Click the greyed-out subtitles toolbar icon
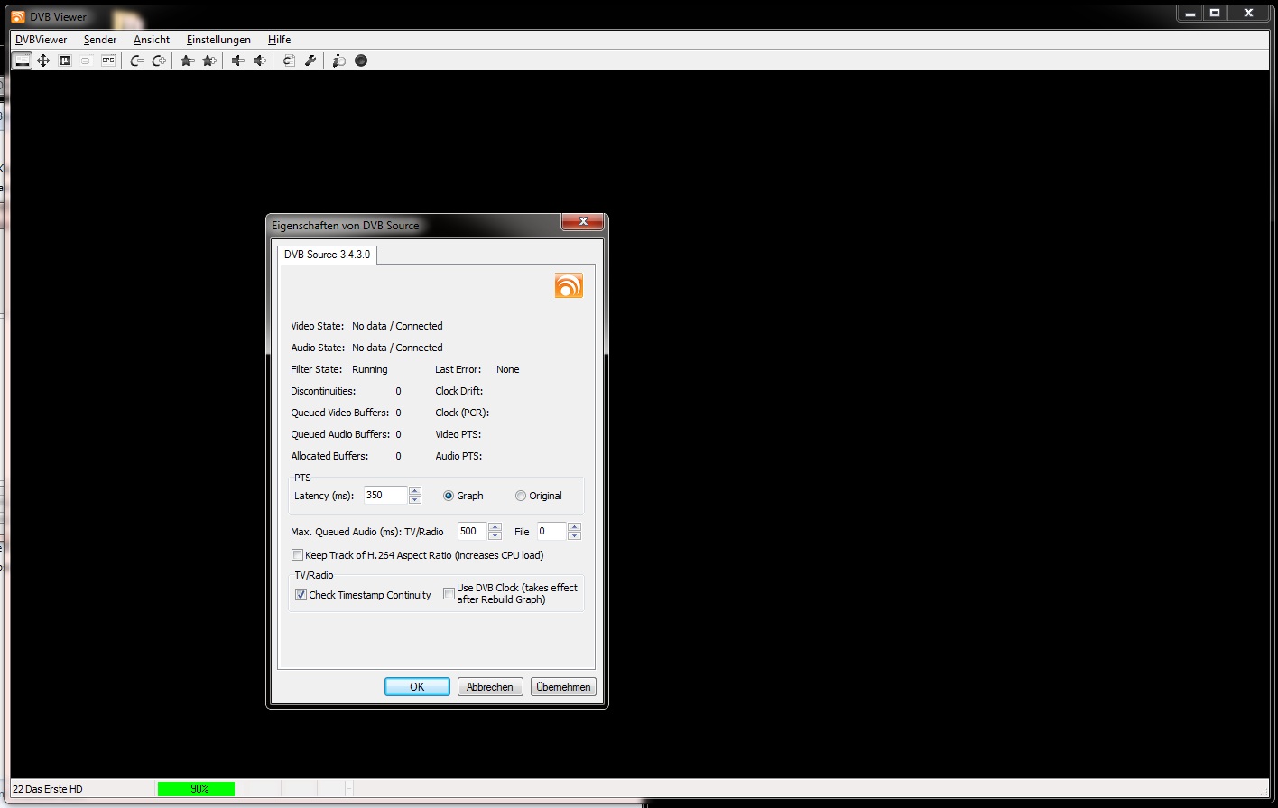This screenshot has width=1278, height=808. pos(87,60)
